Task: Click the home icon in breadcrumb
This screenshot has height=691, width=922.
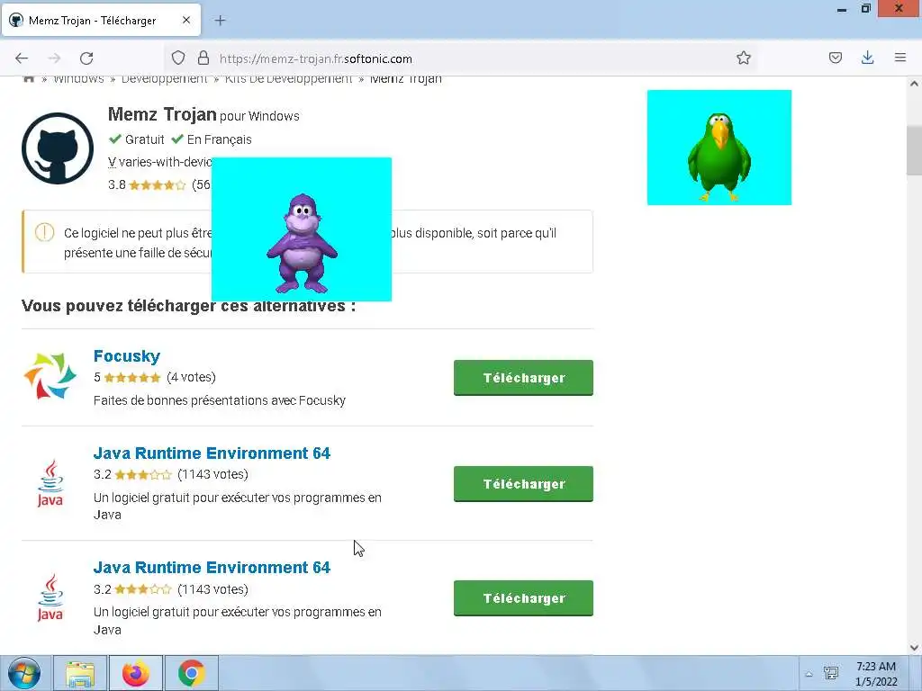Action: coord(28,79)
